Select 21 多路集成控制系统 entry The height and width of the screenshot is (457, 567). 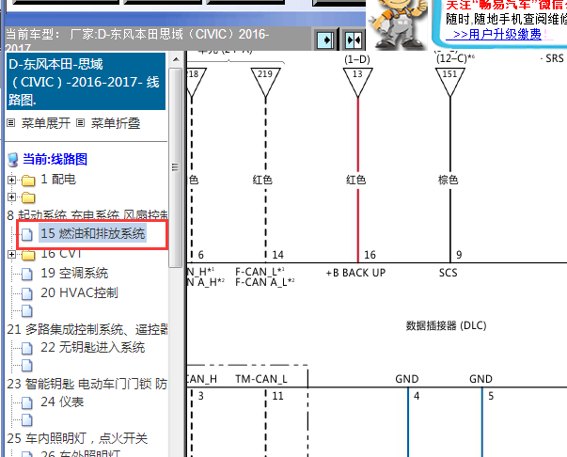click(x=87, y=329)
